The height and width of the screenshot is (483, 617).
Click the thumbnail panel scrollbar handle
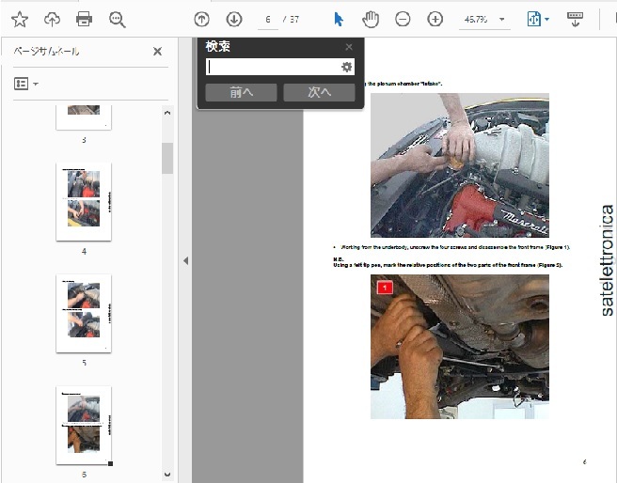pyautogui.click(x=167, y=158)
